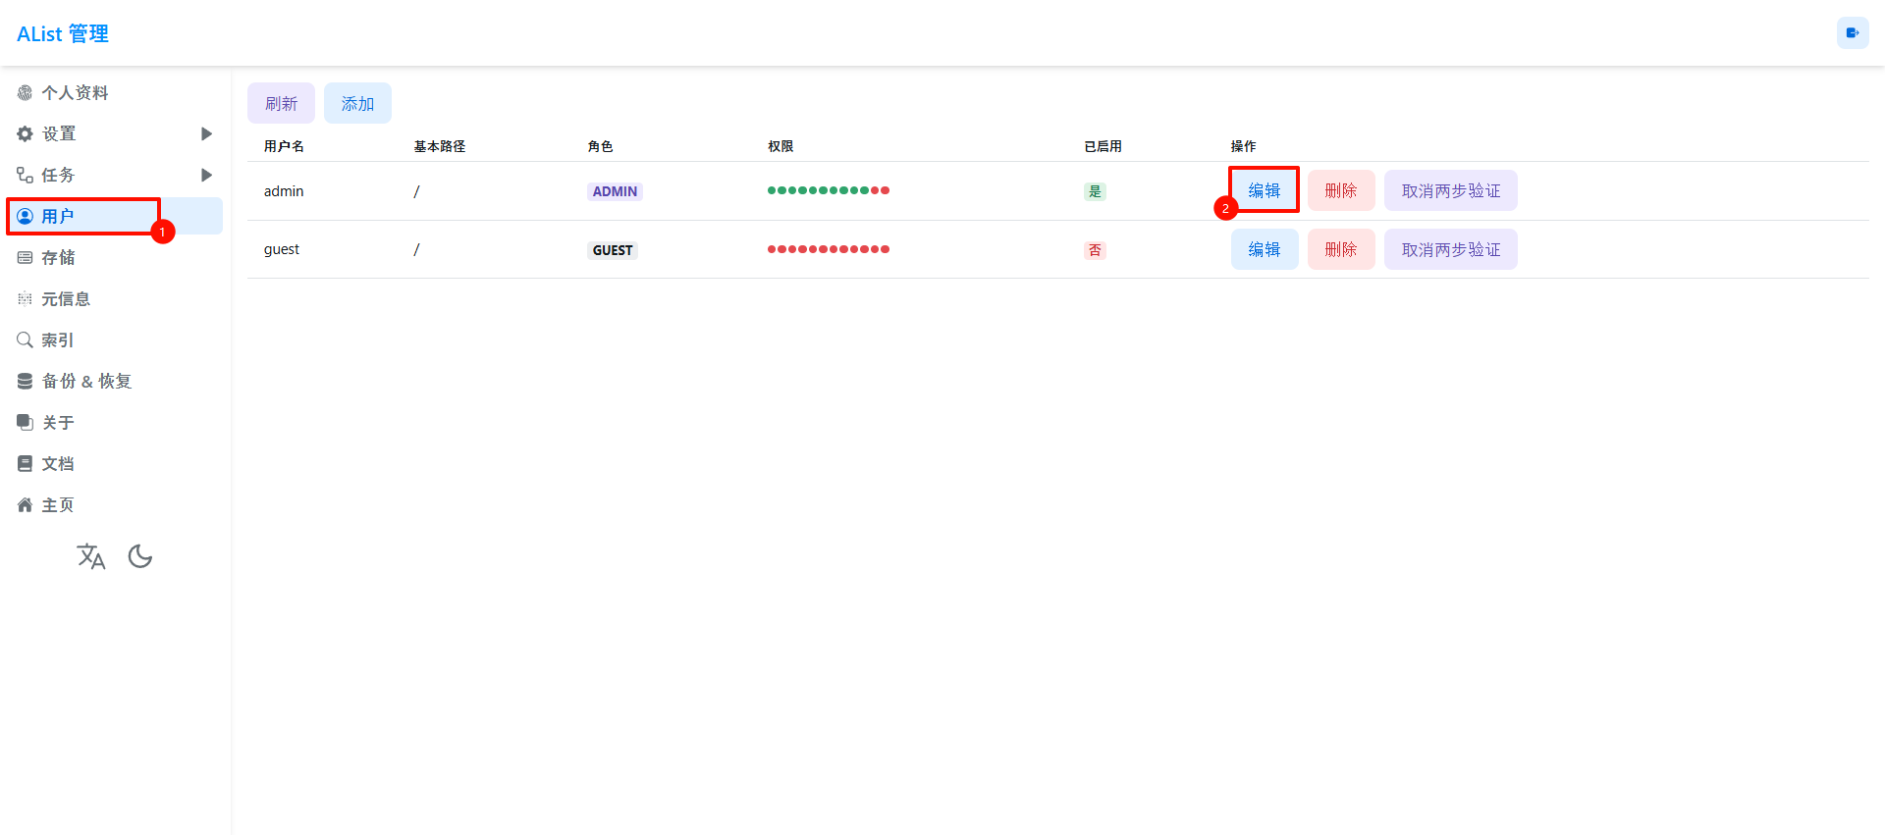Screen dimensions: 1885x835
Task: Click the AList 管理 title link
Action: click(63, 34)
